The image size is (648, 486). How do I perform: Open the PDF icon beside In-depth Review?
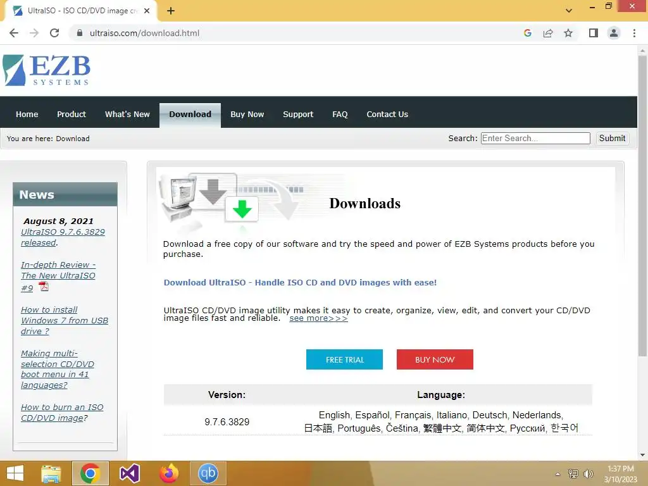pos(44,287)
